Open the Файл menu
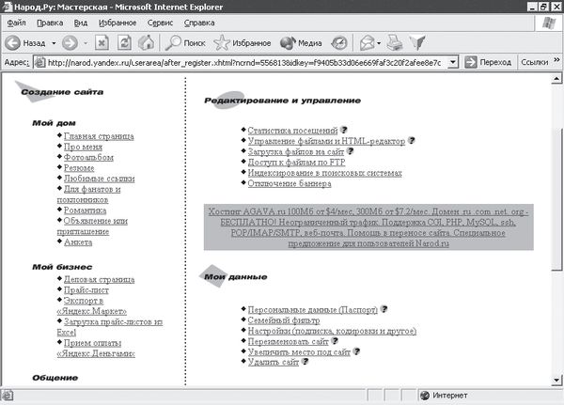Viewport: 564px width, 405px height. pyautogui.click(x=16, y=22)
